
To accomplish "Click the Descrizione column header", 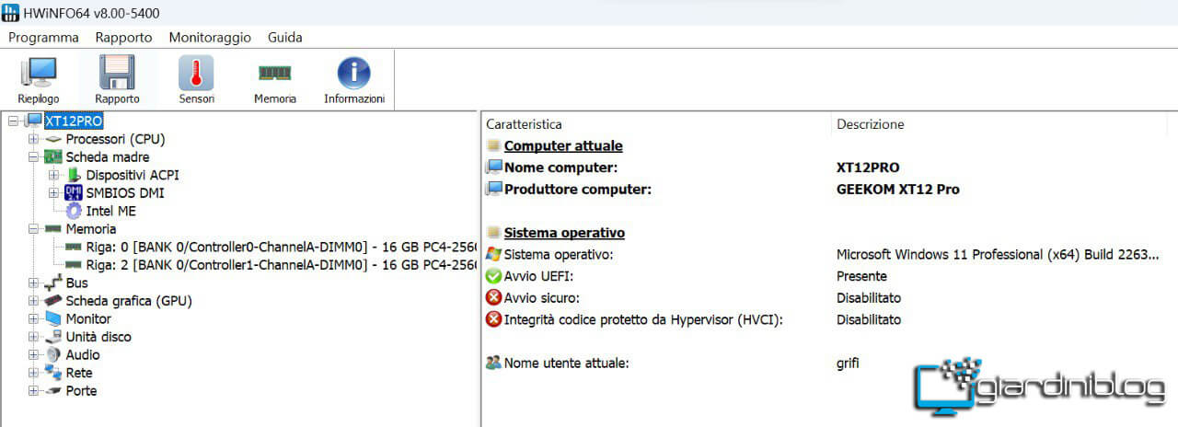I will click(870, 124).
